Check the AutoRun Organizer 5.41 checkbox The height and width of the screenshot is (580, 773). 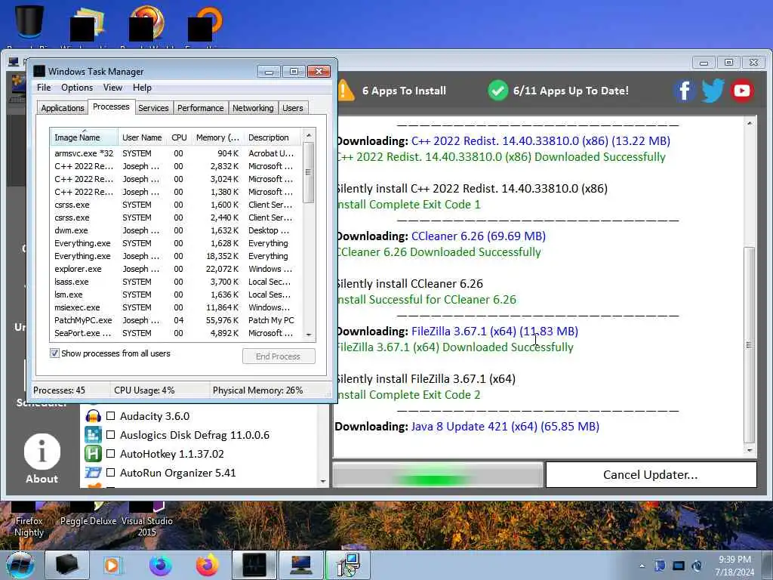[111, 472]
